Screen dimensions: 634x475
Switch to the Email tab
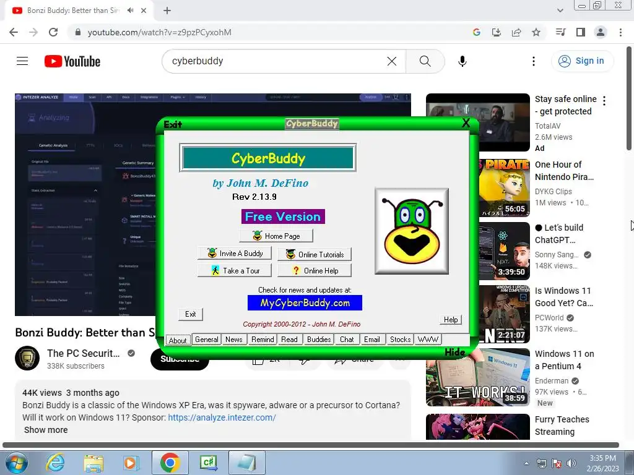click(x=371, y=340)
